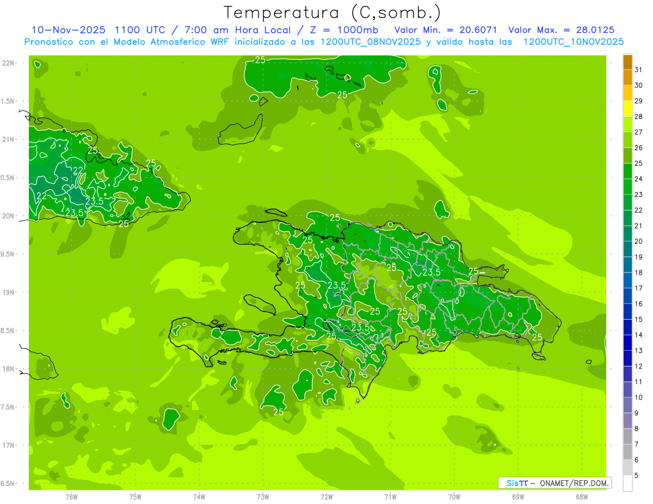This screenshot has height=504, width=653.
Task: Click the 72W longitude axis label
Action: pyautogui.click(x=326, y=496)
